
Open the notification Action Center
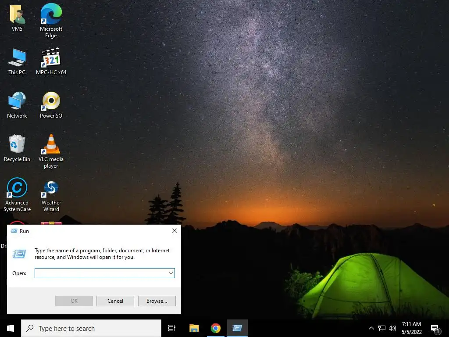click(x=435, y=329)
